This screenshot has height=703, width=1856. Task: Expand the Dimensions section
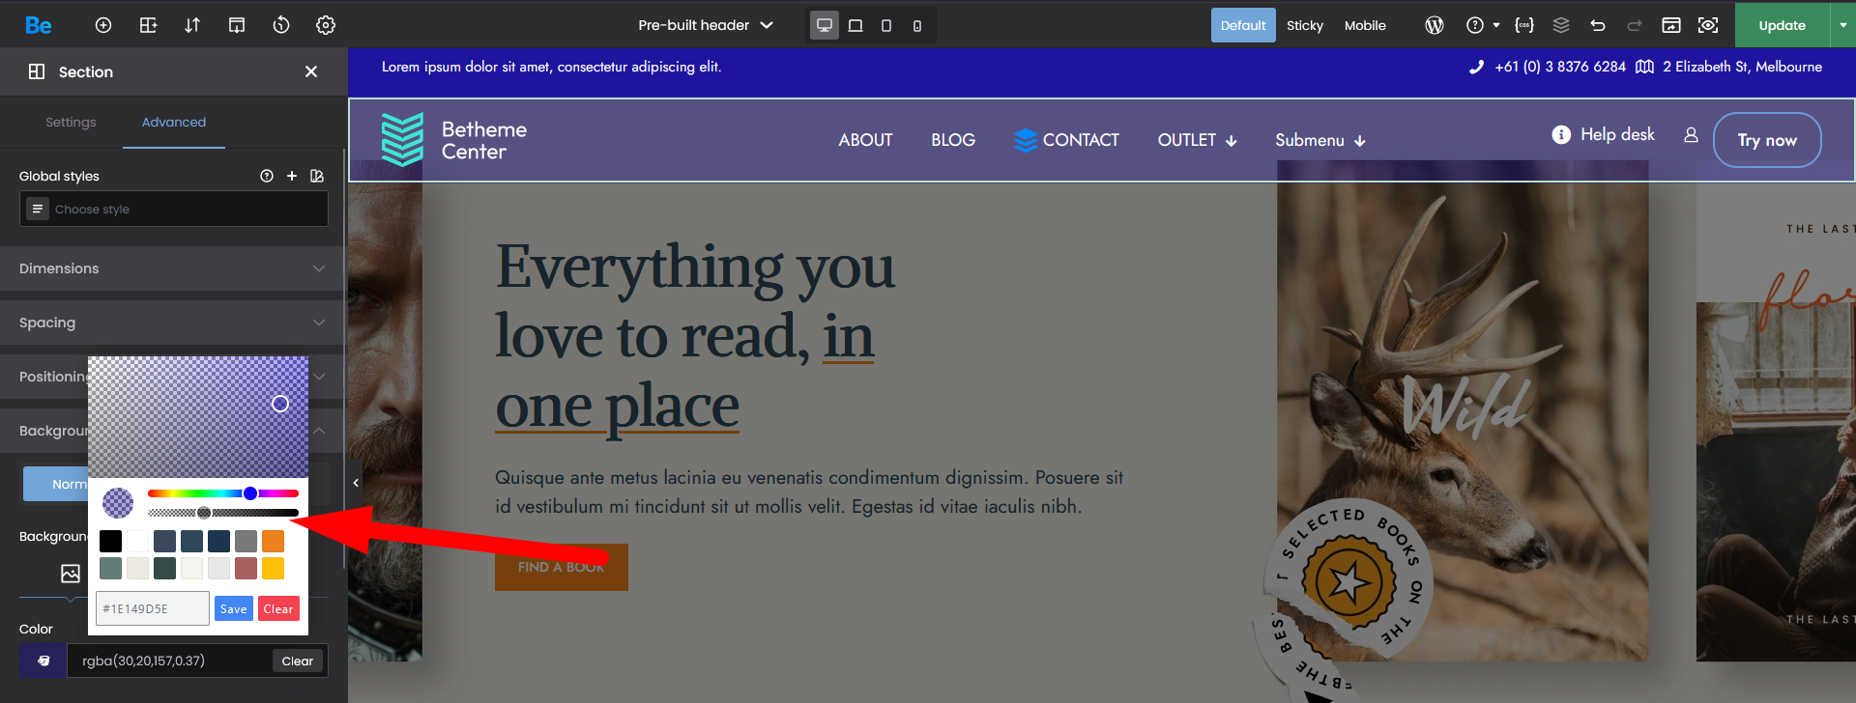point(172,268)
